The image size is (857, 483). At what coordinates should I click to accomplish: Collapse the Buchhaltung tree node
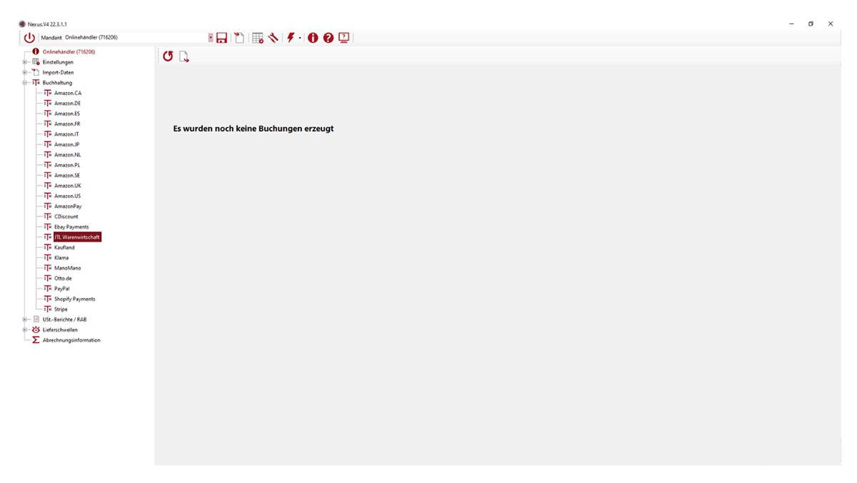[24, 83]
